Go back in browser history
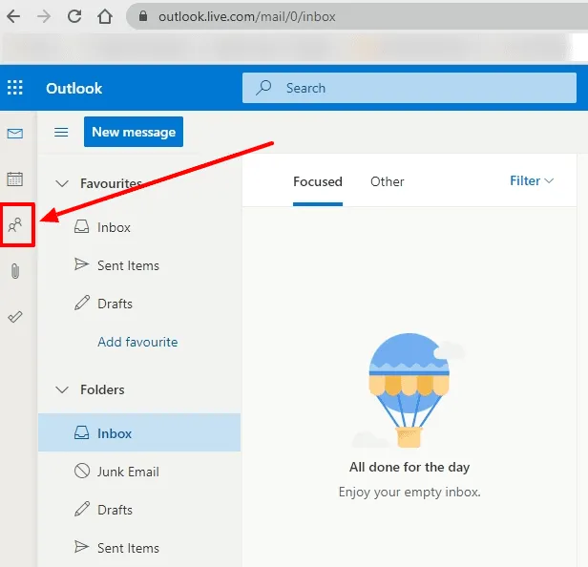The image size is (588, 567). point(13,16)
